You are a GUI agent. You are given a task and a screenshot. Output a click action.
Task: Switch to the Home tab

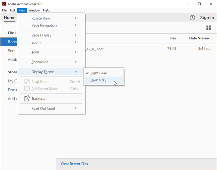click(10, 18)
